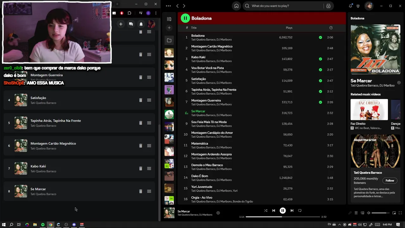
Task: Sort tracks by Title column
Action: click(x=194, y=28)
